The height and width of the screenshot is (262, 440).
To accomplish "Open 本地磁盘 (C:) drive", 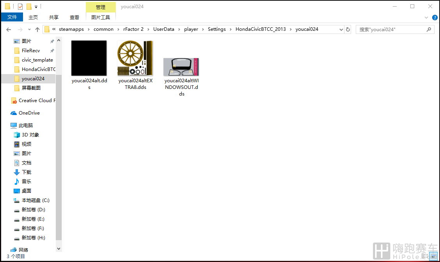I will tap(35, 200).
